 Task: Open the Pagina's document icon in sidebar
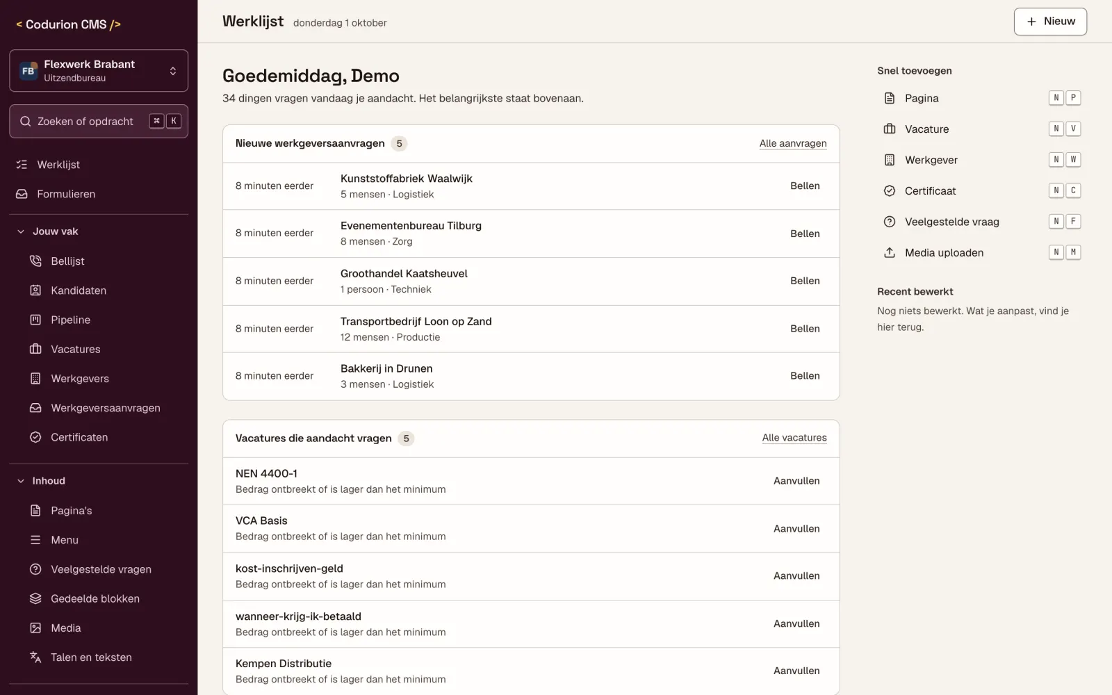pyautogui.click(x=35, y=511)
